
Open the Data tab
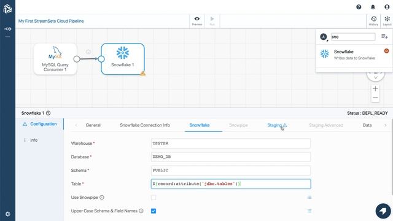pyautogui.click(x=367, y=125)
